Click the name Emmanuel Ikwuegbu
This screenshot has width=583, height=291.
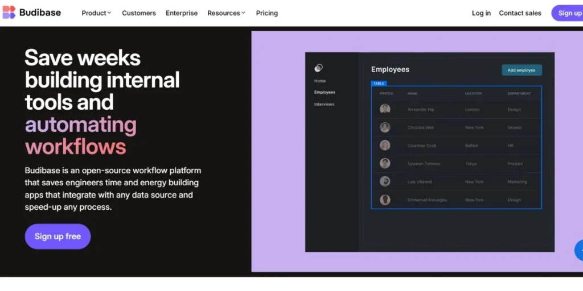pos(427,200)
